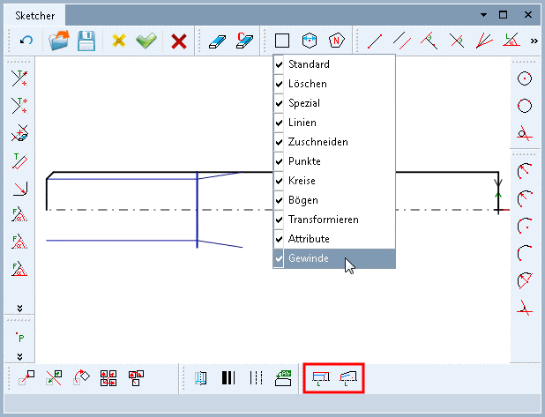Select the T trim rectangle tool
The image size is (545, 417).
coord(19,160)
